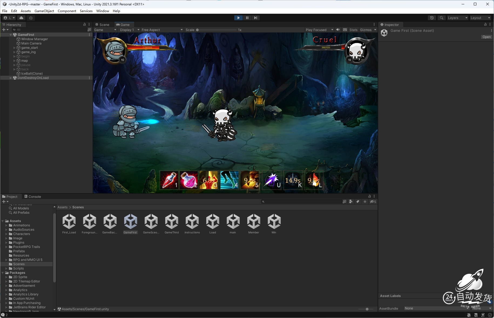Image resolution: width=494 pixels, height=318 pixels.
Task: Select the Scripts folder in Project
Action: [x=18, y=268]
